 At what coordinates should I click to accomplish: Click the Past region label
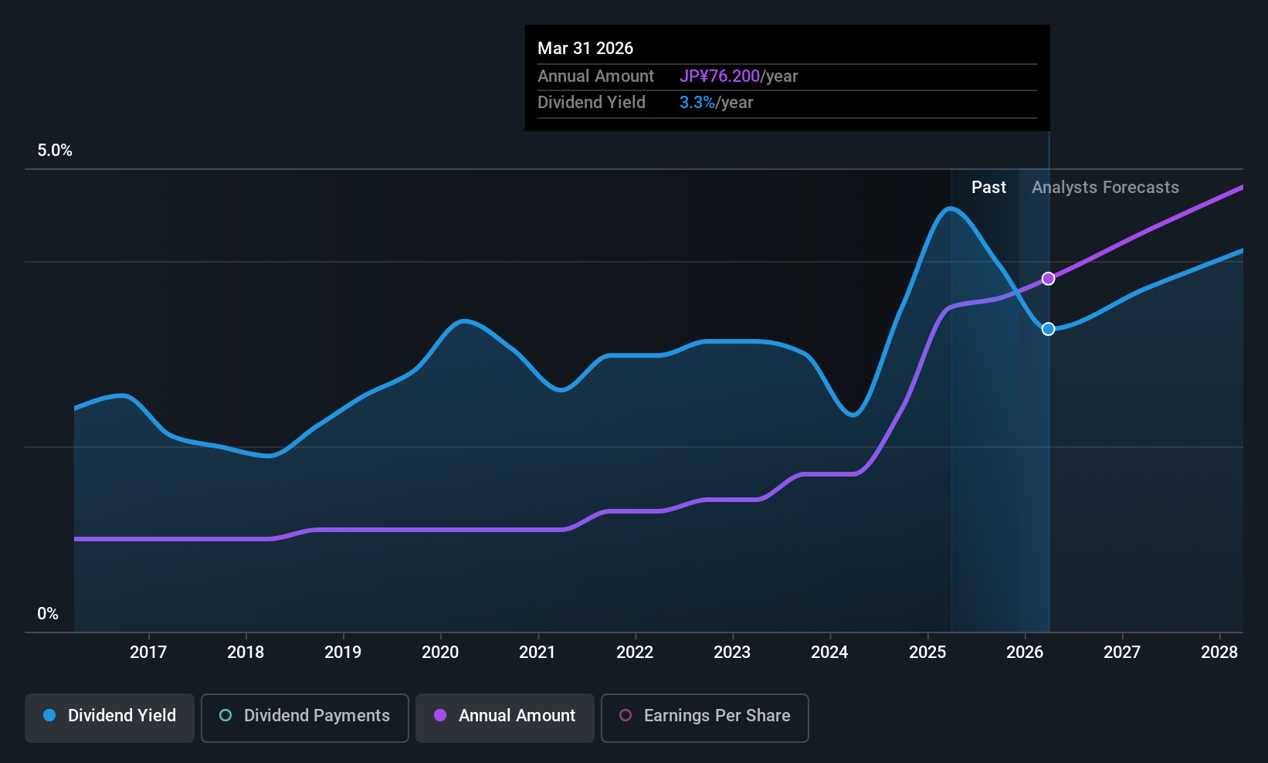click(x=988, y=188)
